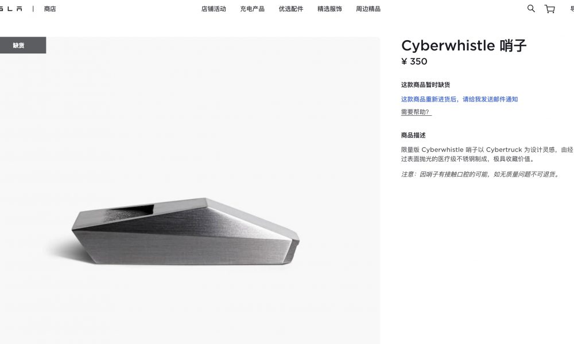Screen dimensions: 574x344
Task: Click the ¥ 350 price
Action: (x=414, y=61)
